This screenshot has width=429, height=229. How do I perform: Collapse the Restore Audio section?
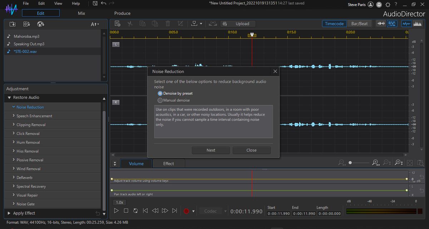coord(9,98)
